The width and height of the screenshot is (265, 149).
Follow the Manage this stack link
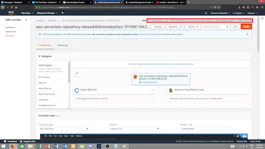pyautogui.click(x=147, y=34)
